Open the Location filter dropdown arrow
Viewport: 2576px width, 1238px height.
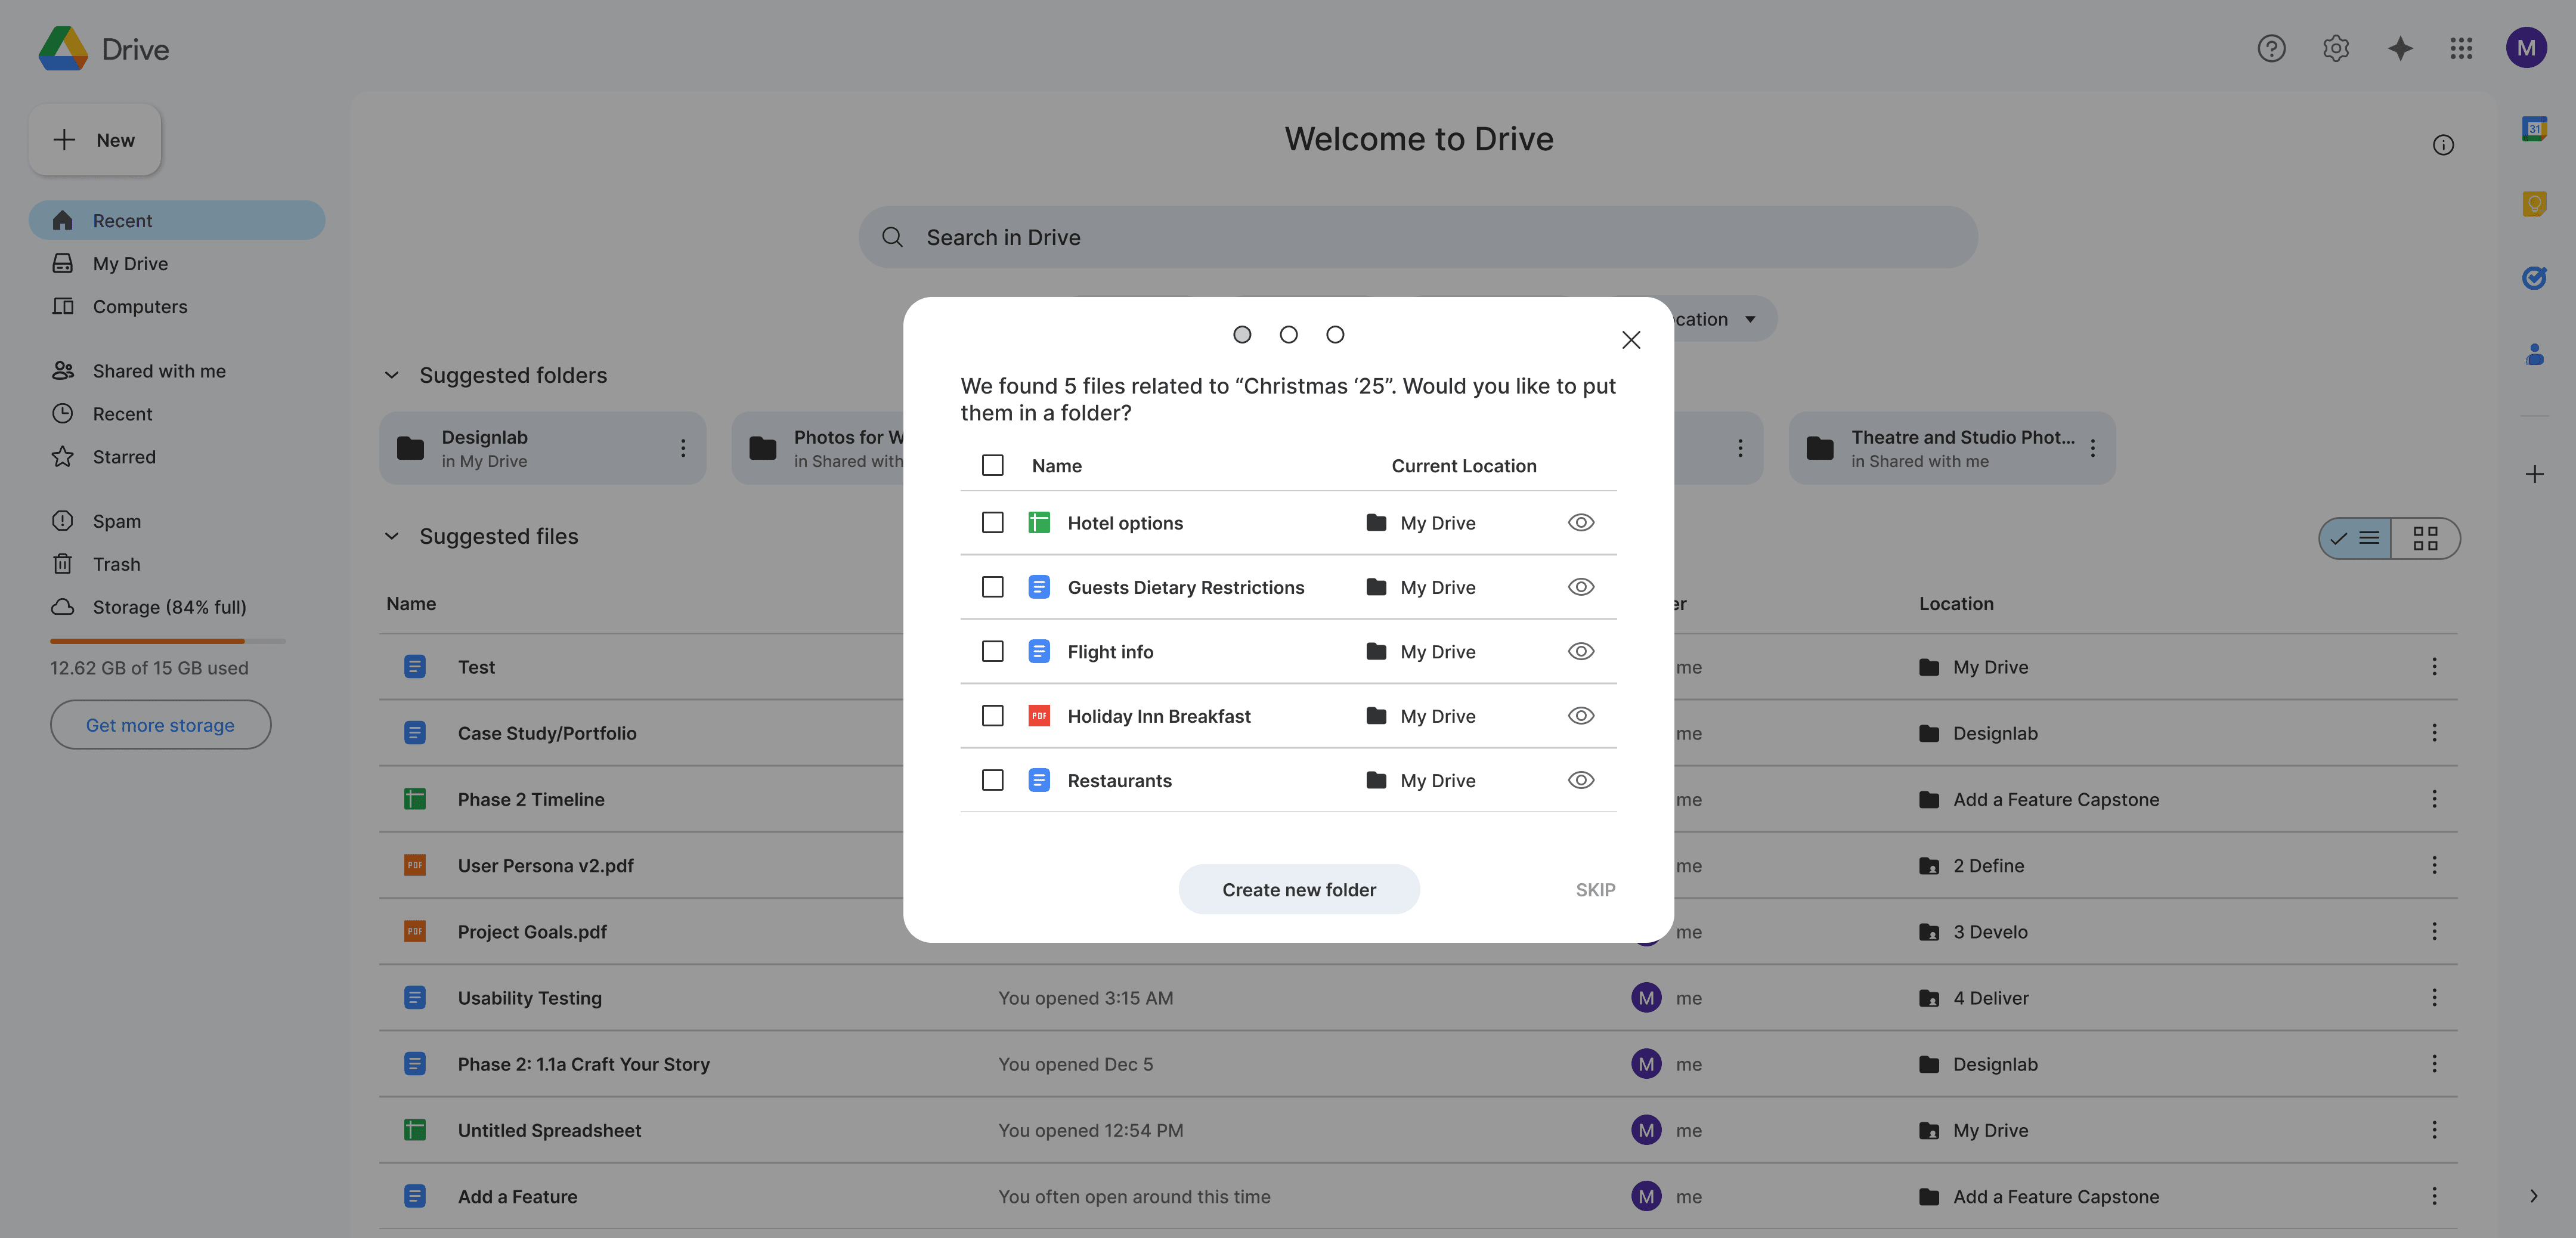point(1750,319)
